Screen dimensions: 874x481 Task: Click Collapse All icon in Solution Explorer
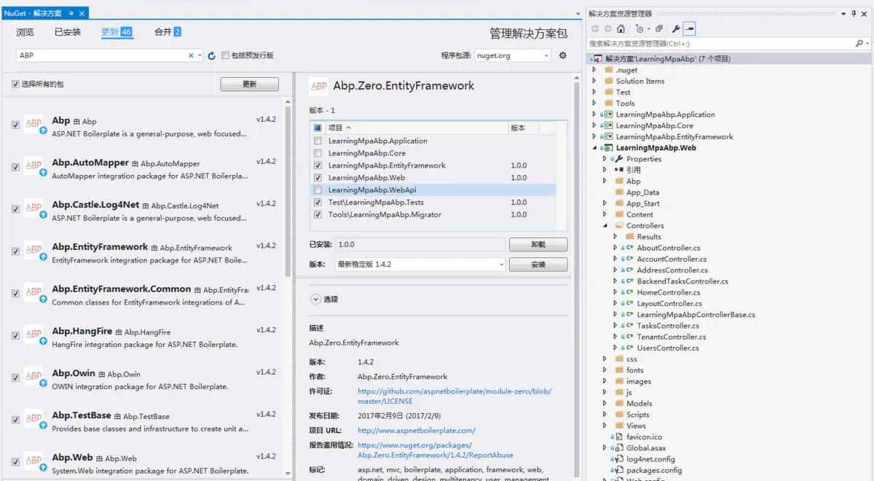(x=659, y=29)
